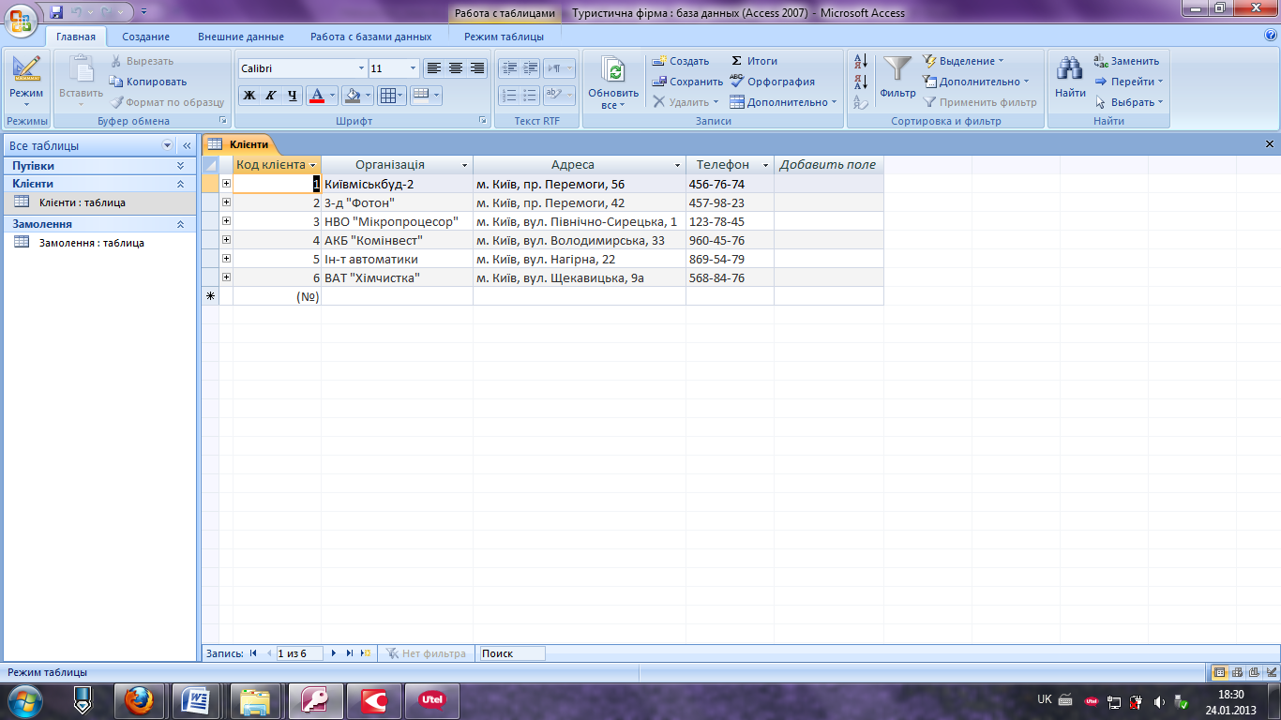This screenshot has height=720, width=1281.
Task: Create new blank record in navigator
Action: [x=366, y=653]
